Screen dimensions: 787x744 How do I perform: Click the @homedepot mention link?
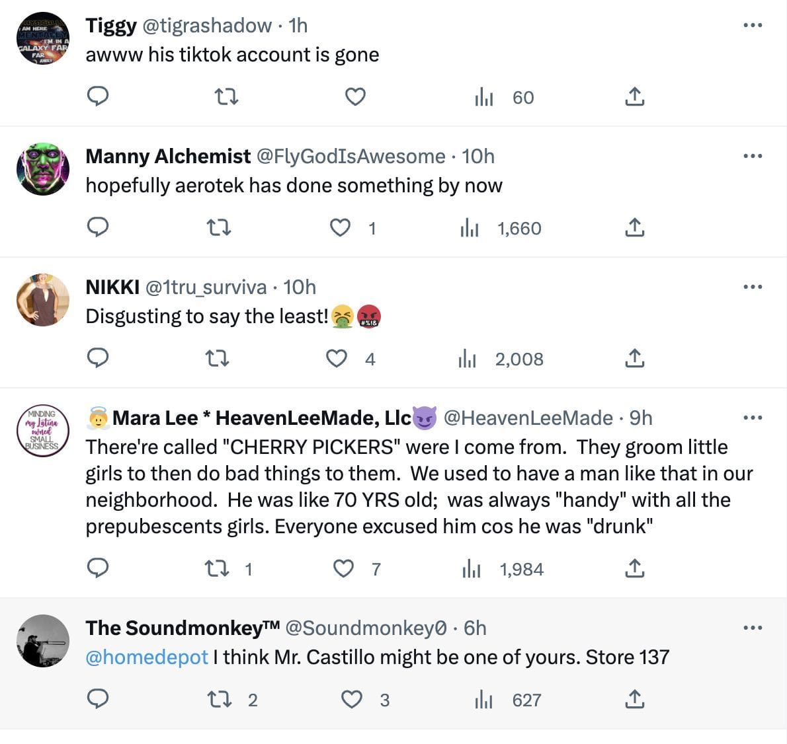[x=147, y=657]
